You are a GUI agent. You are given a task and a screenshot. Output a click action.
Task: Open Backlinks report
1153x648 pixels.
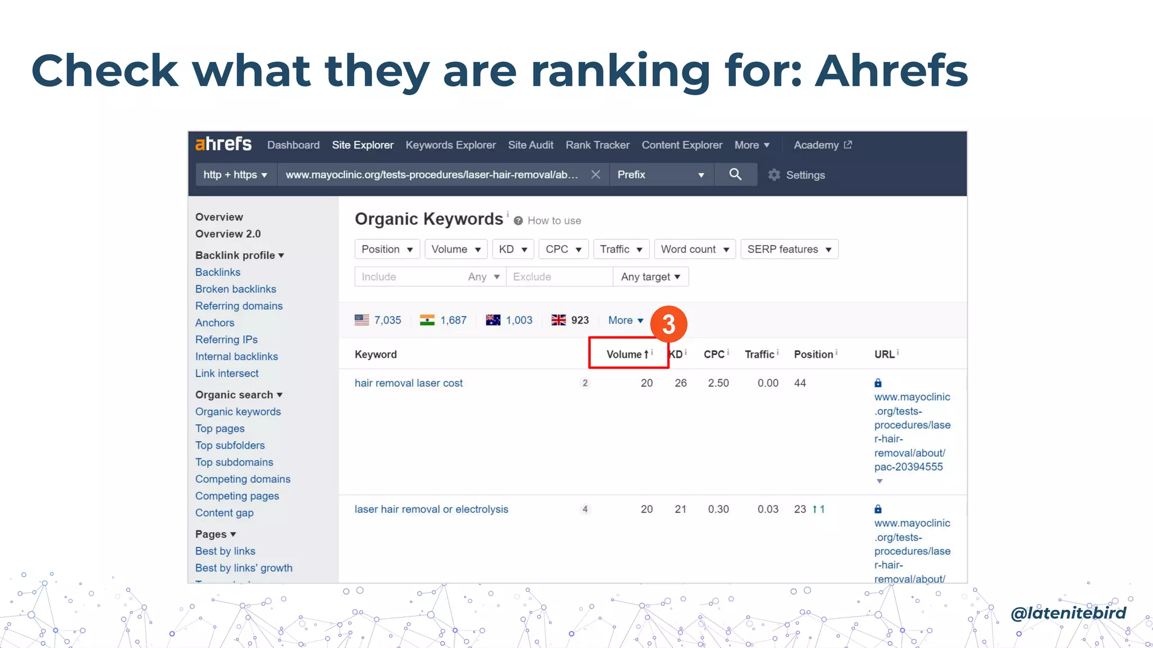[218, 272]
